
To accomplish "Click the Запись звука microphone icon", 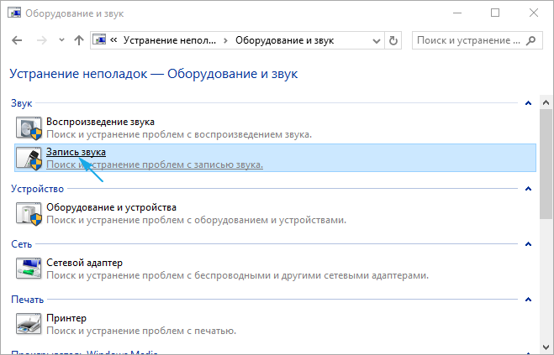I will [x=29, y=158].
